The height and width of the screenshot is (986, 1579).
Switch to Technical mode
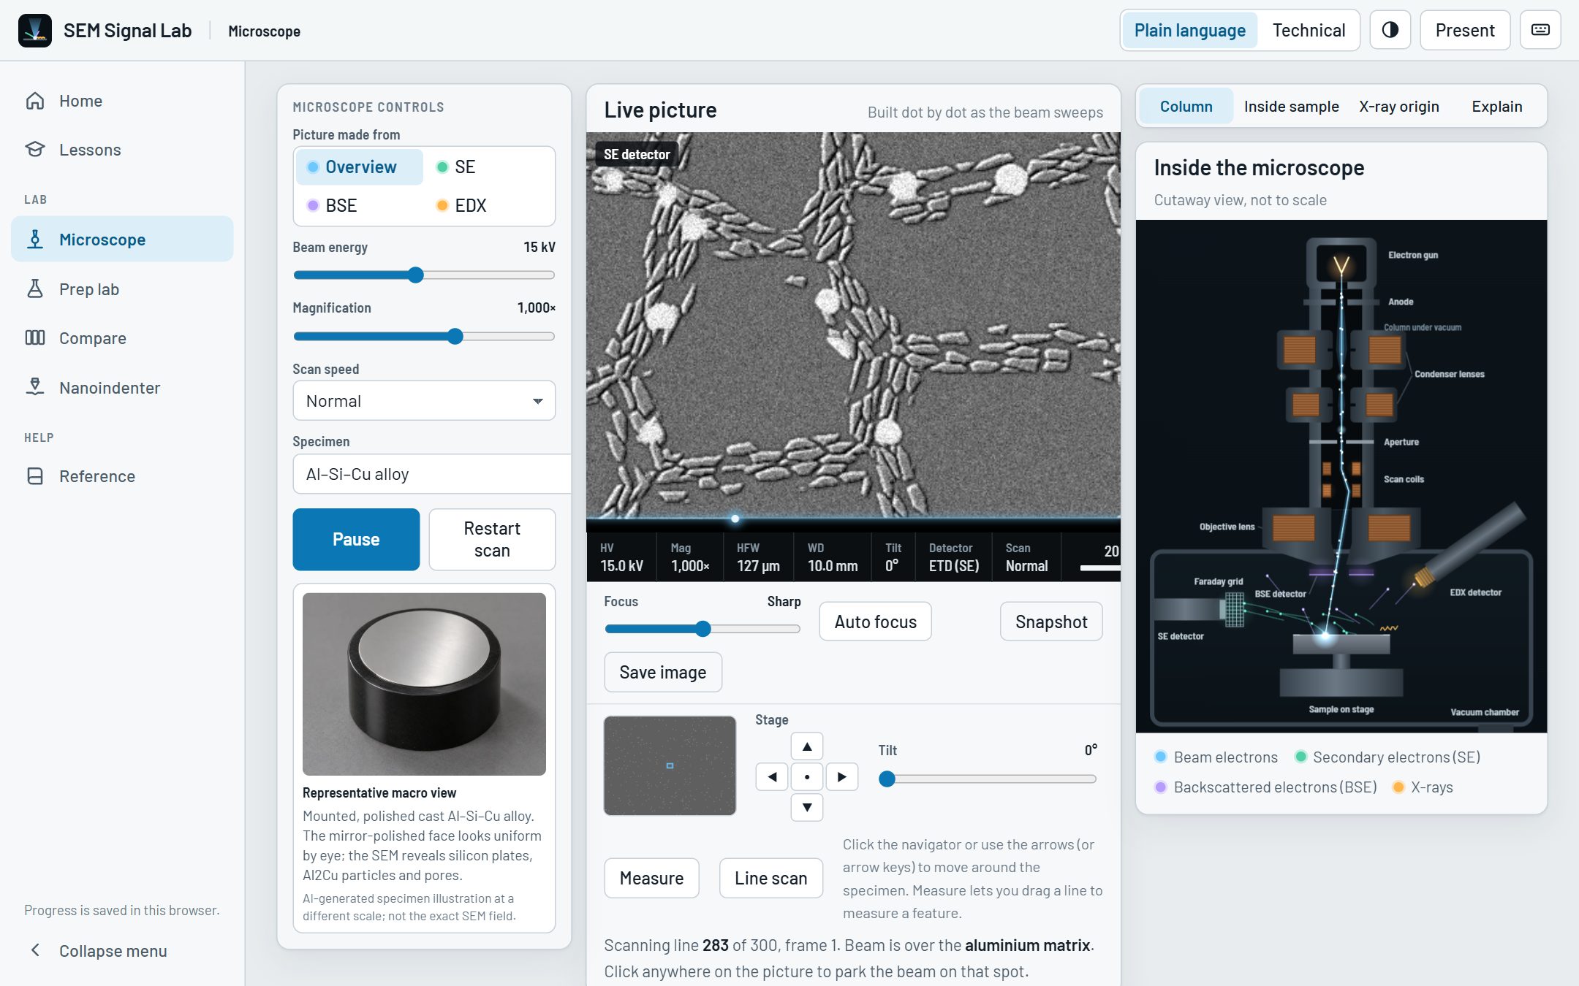[1309, 30]
